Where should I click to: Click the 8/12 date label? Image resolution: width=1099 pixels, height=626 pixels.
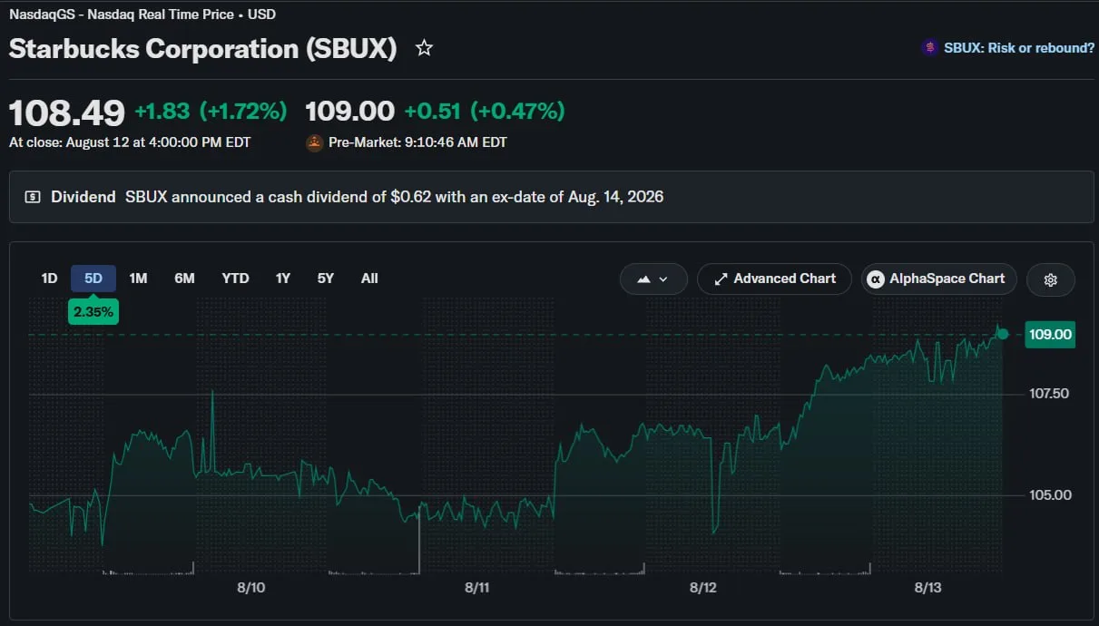(703, 588)
